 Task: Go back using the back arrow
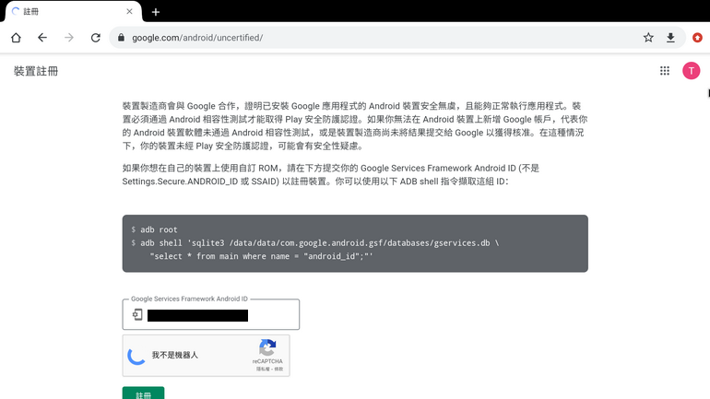(42, 38)
